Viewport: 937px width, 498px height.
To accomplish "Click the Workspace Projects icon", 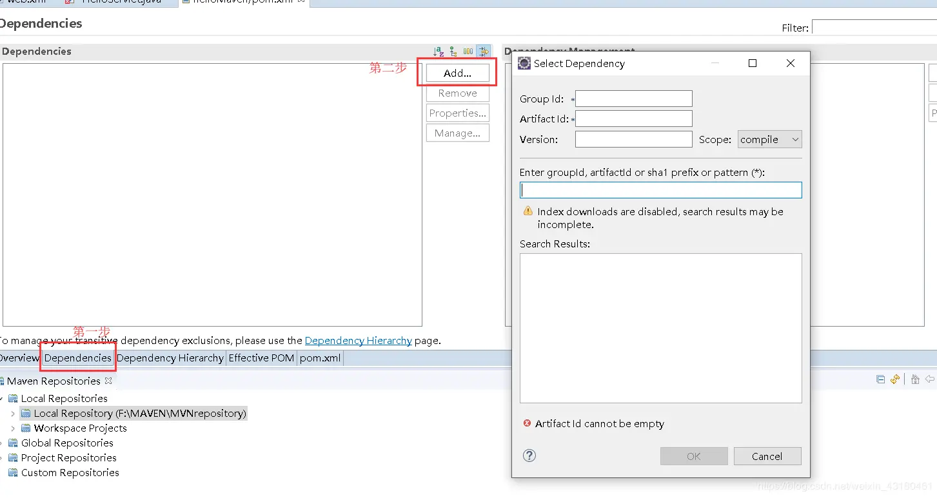I will [x=26, y=428].
